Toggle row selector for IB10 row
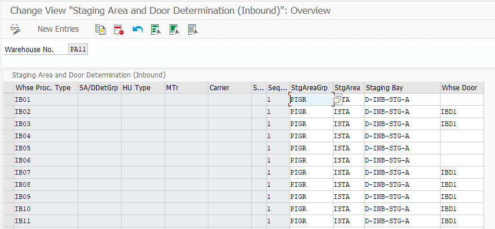495x229 pixels. point(9,209)
